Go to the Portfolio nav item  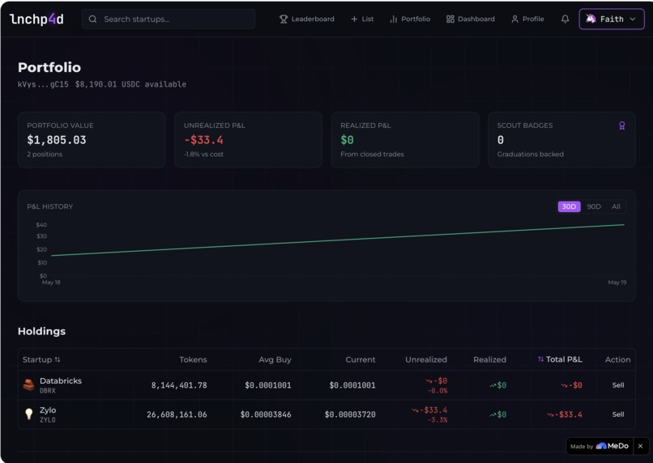410,19
